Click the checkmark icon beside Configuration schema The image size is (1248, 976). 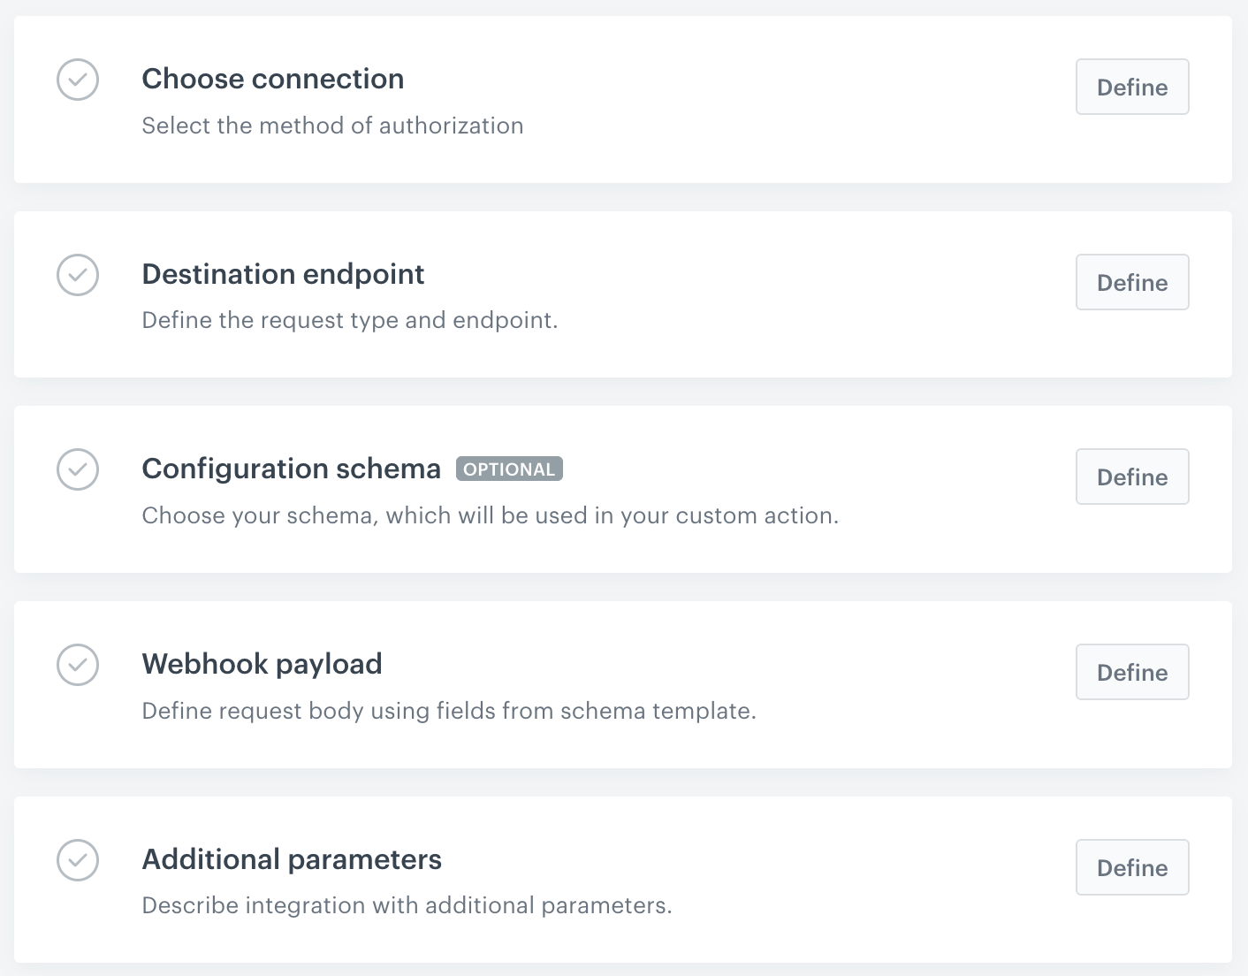[x=78, y=469]
